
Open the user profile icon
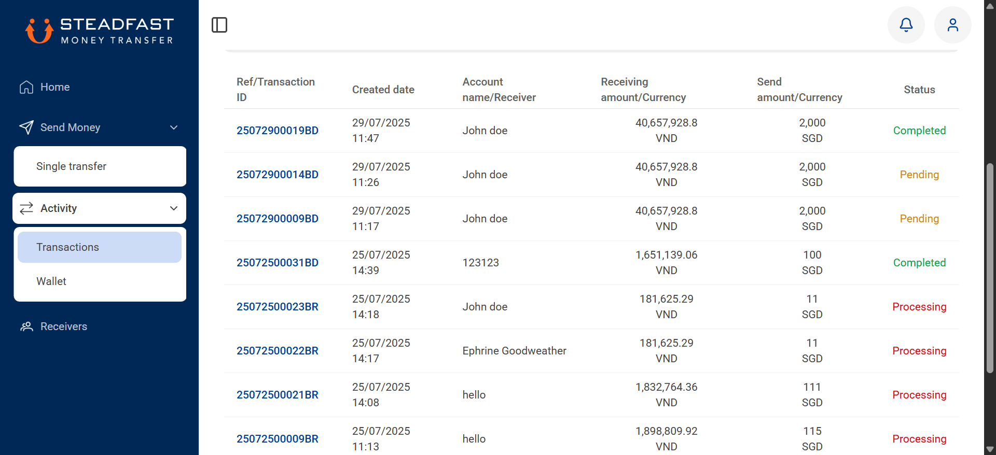[952, 25]
